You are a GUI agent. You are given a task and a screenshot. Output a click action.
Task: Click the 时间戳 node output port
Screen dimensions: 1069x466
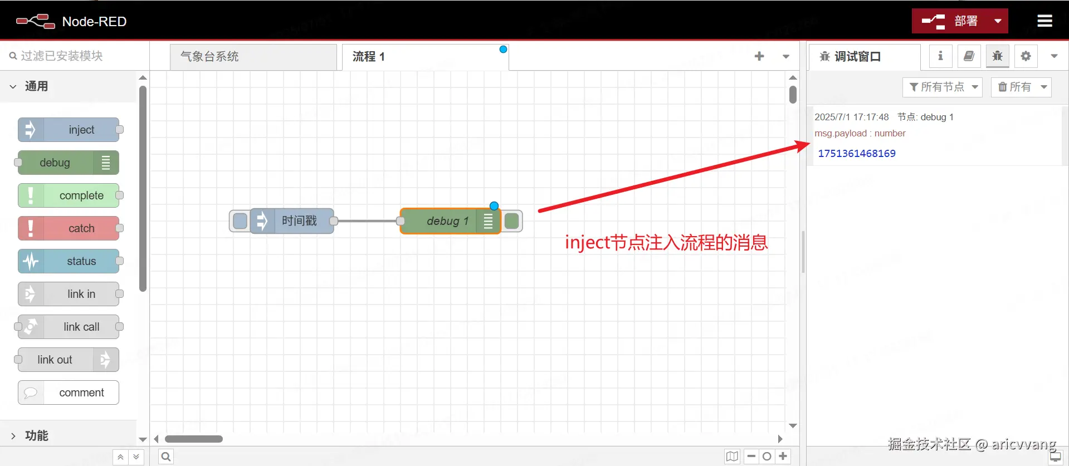click(334, 221)
